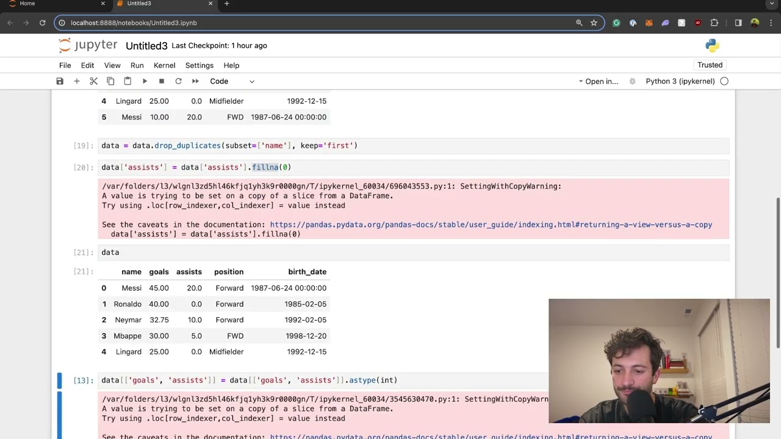The width and height of the screenshot is (781, 439).
Task: Click the position column header in output 21
Action: pyautogui.click(x=229, y=272)
